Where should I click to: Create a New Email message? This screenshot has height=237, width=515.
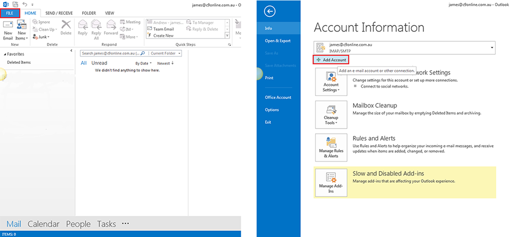[x=8, y=30]
